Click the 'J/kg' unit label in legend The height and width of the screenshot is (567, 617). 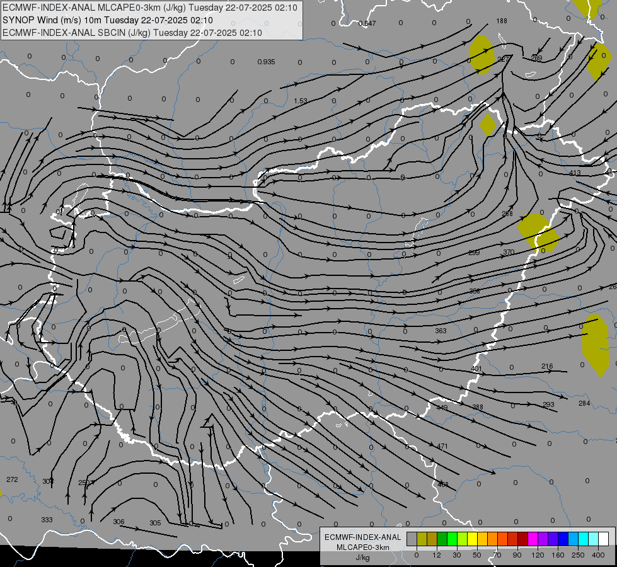point(363,558)
